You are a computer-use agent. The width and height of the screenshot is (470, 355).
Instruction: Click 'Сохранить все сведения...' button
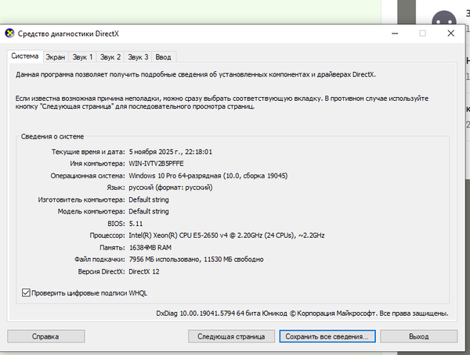[x=327, y=336]
